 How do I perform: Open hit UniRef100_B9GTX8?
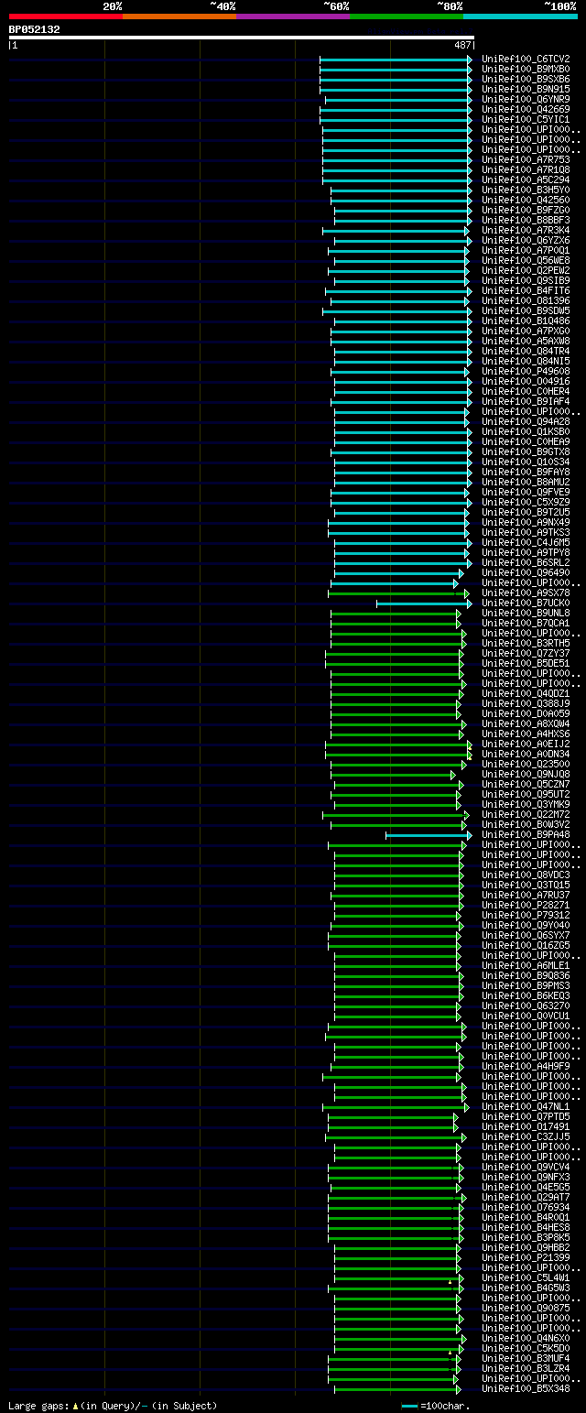(x=526, y=451)
